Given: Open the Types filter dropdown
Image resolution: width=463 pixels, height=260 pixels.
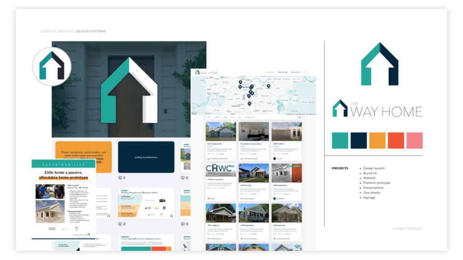Looking at the screenshot, I should pyautogui.click(x=209, y=117).
